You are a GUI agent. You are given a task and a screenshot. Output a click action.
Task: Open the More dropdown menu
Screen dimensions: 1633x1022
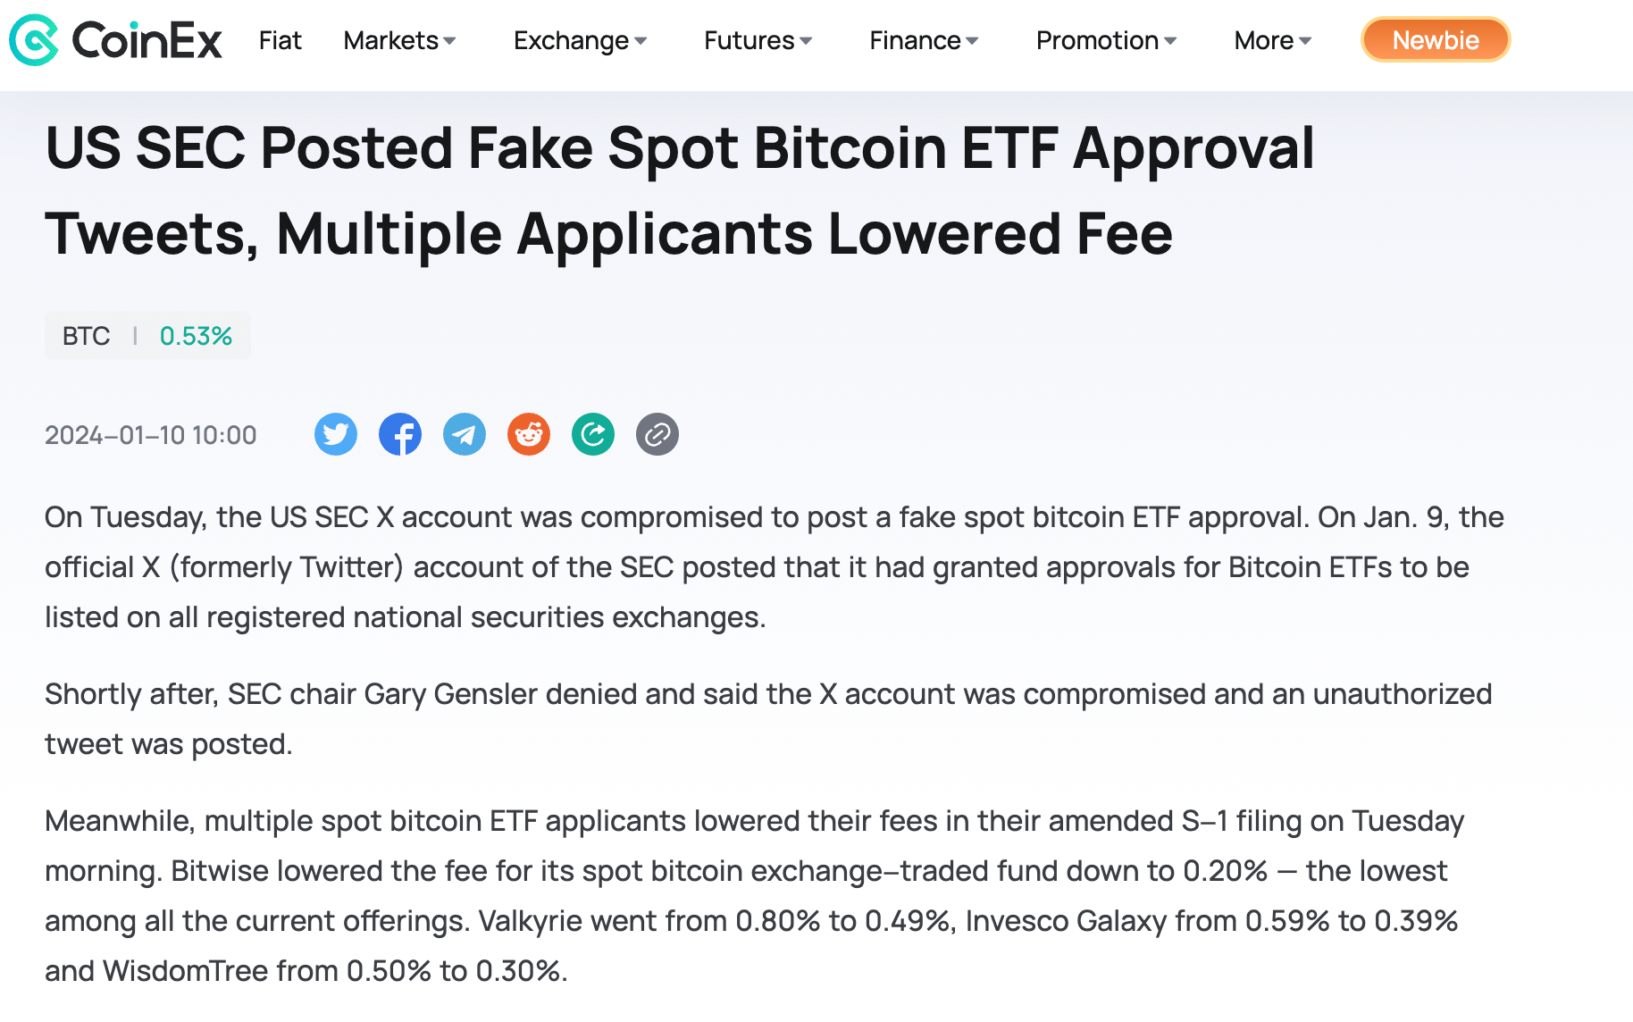pyautogui.click(x=1272, y=40)
